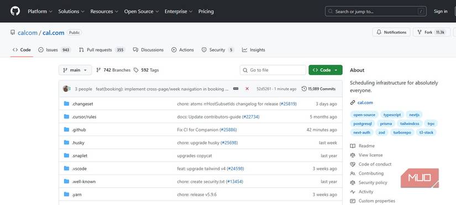456x205 pixels.
Task: Open pull request #25698 link
Action: [x=229, y=143]
